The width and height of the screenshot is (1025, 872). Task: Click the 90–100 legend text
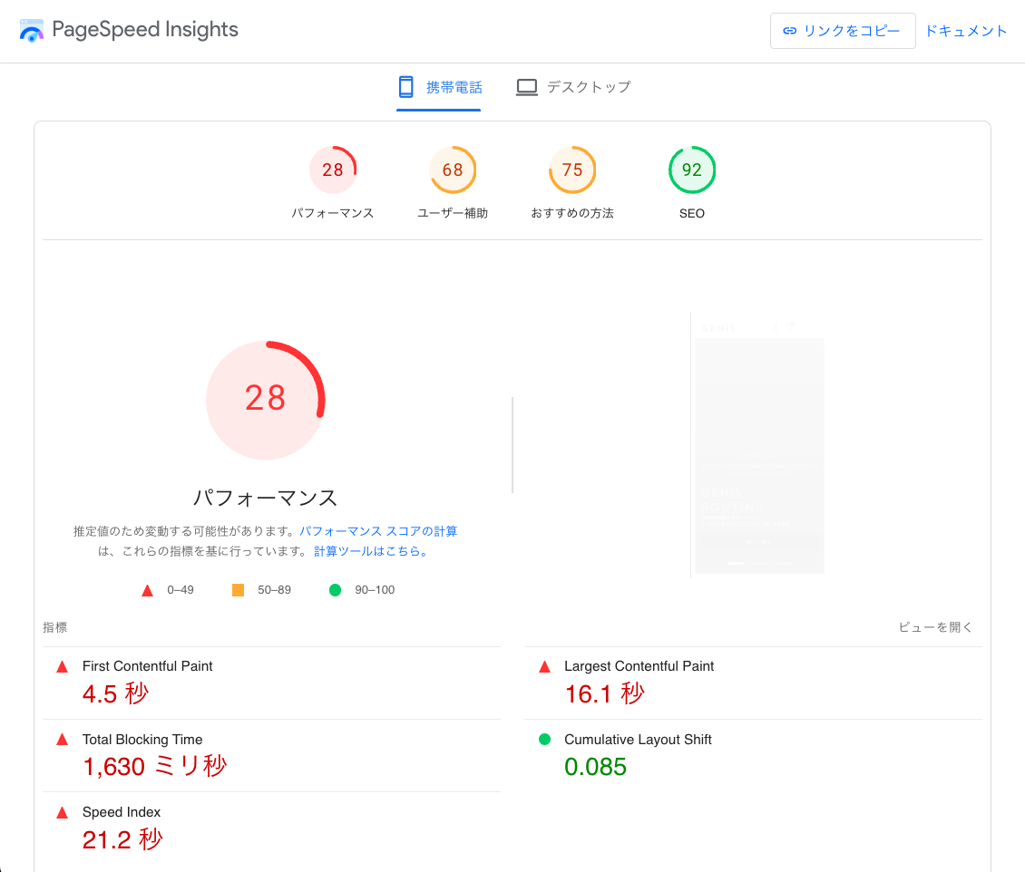(x=375, y=590)
